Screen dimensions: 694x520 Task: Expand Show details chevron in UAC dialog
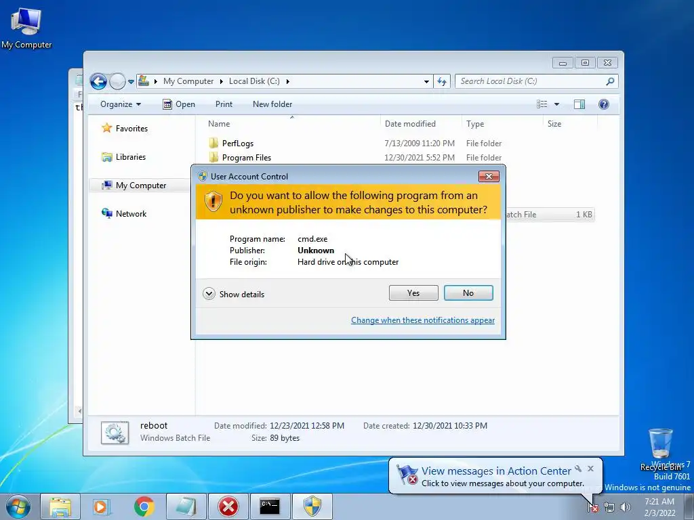pyautogui.click(x=209, y=294)
